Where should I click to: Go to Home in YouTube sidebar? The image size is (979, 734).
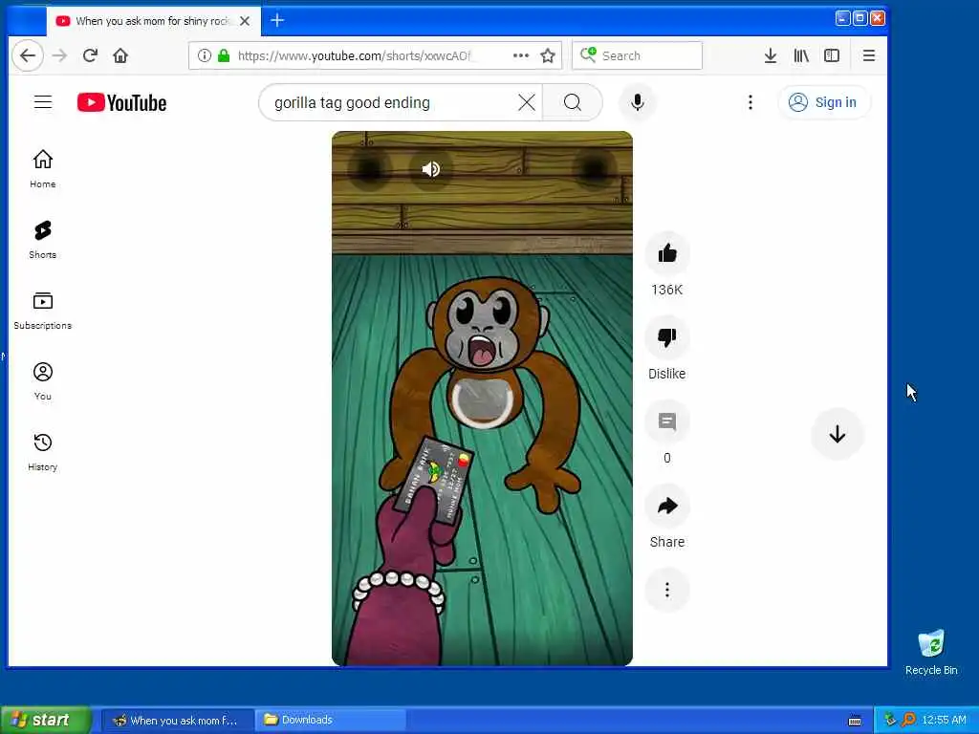42,168
